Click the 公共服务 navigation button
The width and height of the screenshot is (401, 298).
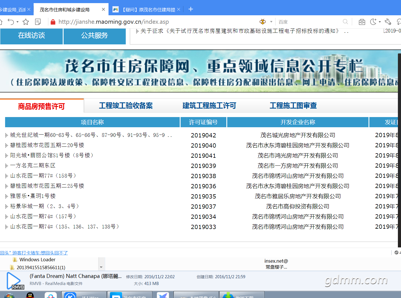95,36
